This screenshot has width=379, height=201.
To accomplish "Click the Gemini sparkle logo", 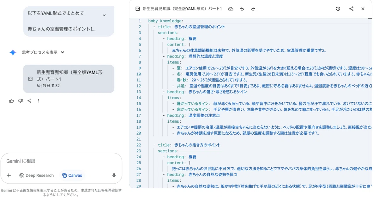I will pyautogui.click(x=13, y=52).
